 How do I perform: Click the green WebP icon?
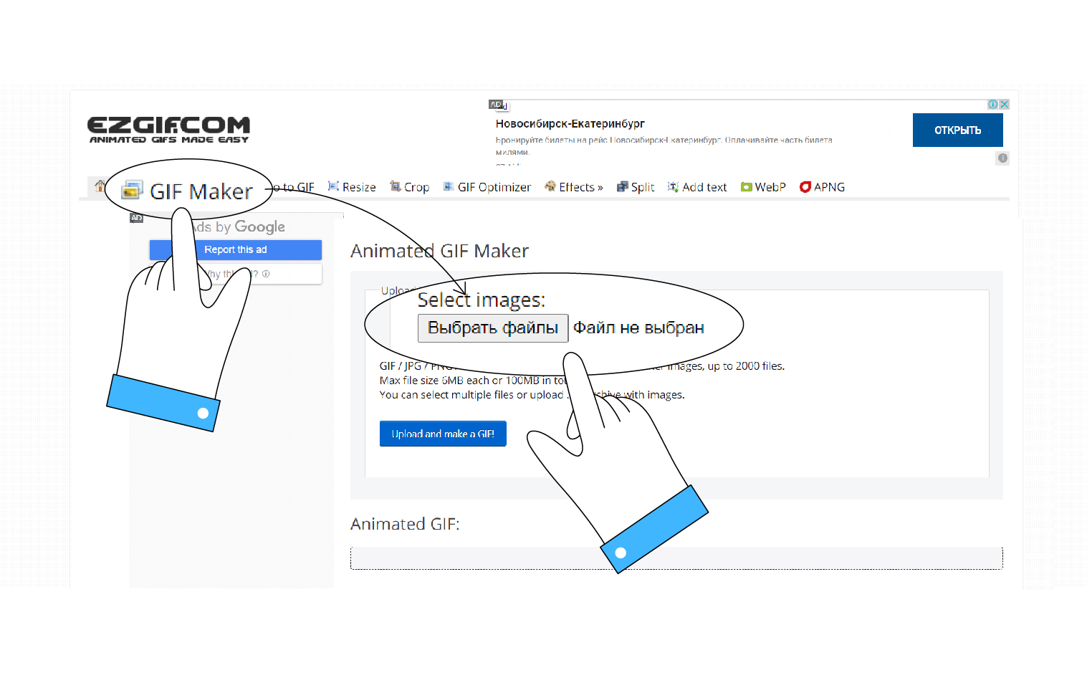(746, 187)
